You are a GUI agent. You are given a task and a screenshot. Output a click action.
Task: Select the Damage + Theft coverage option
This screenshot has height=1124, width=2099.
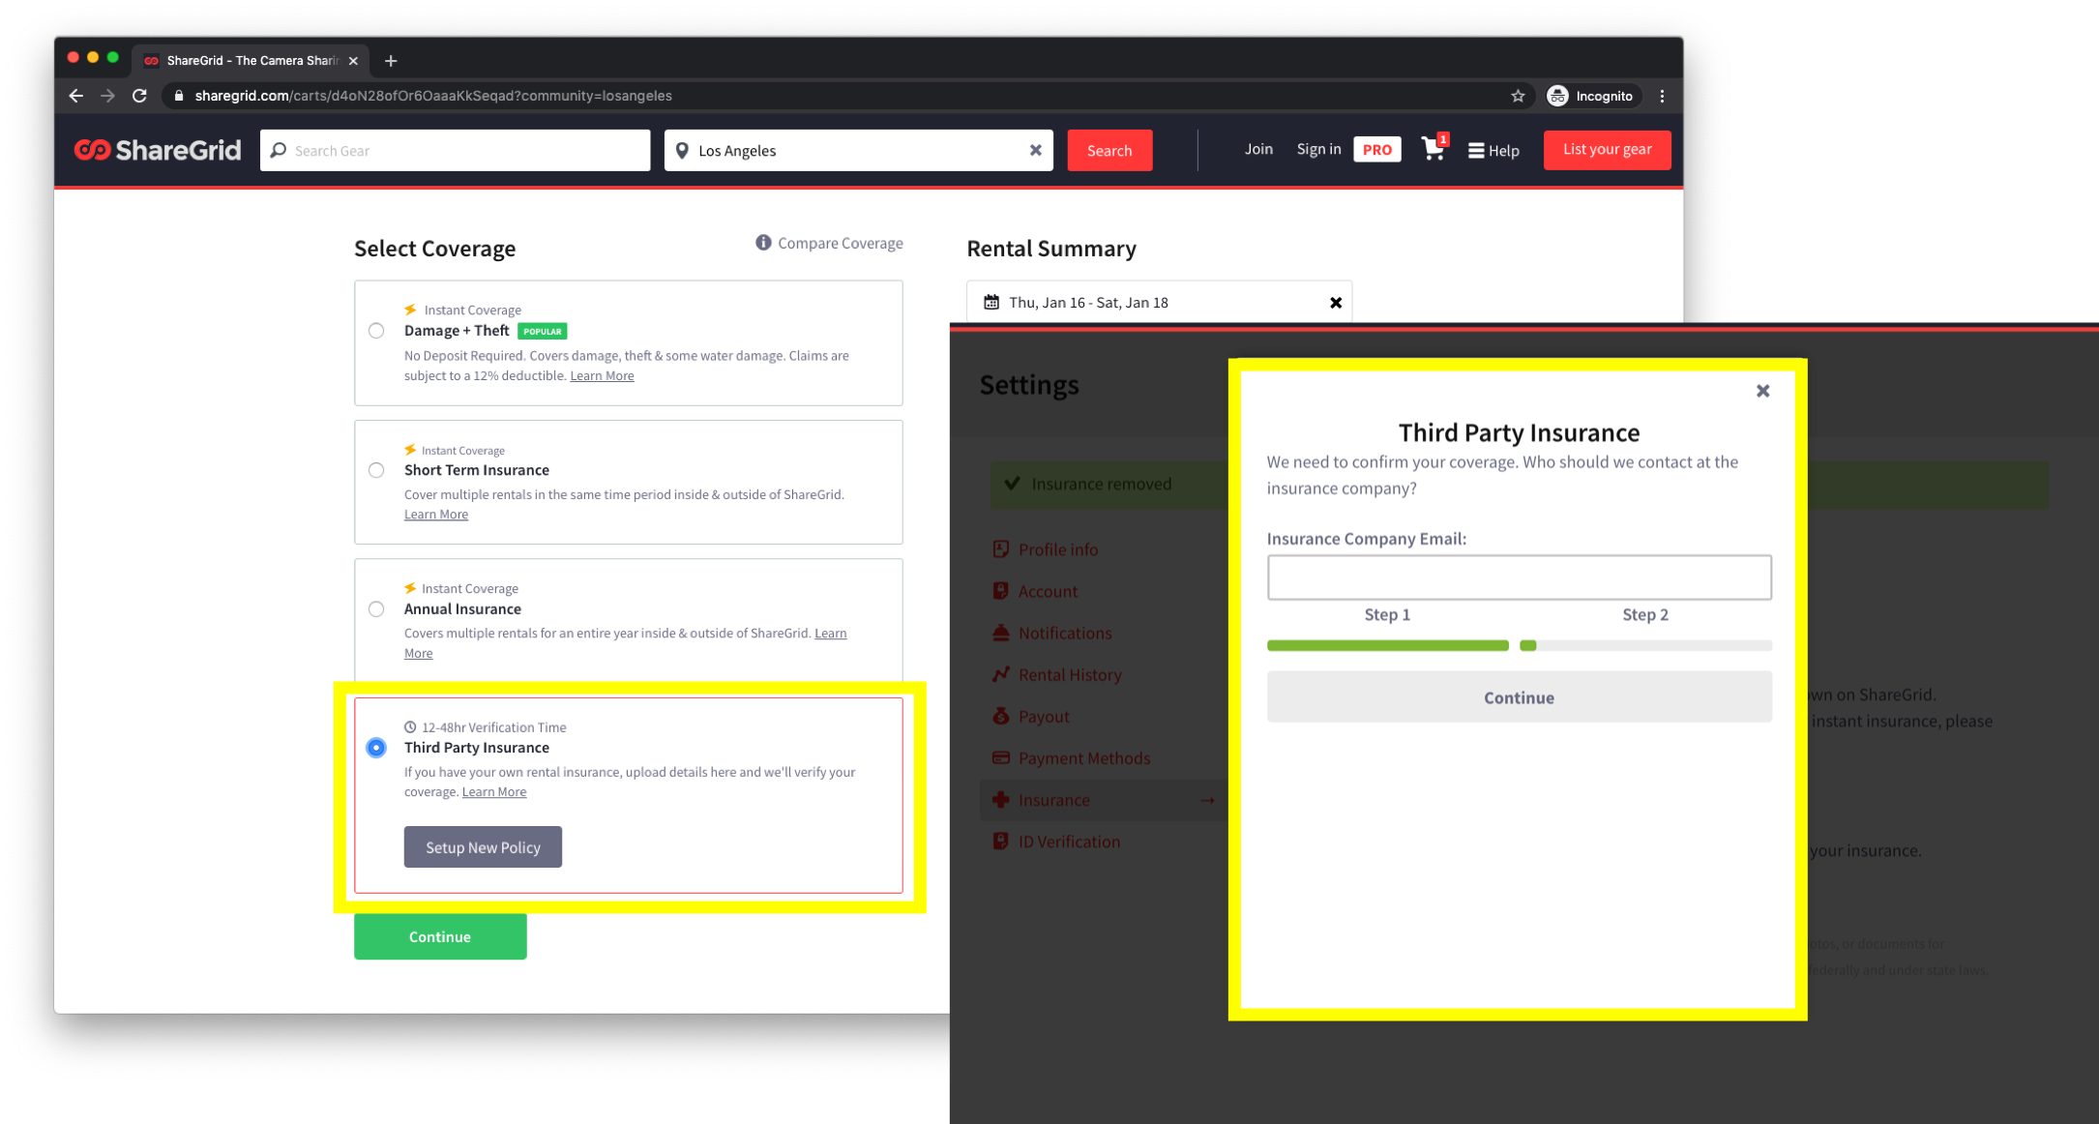(x=376, y=331)
